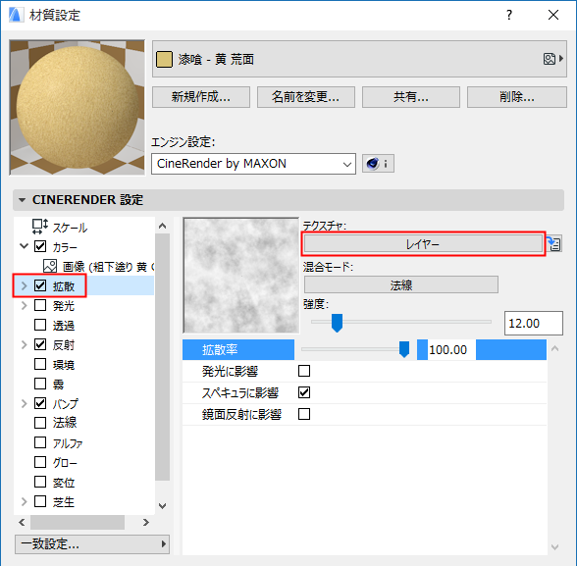Click parameter list scroll up arrow
Screen dimensions: 577x566
pos(555,348)
